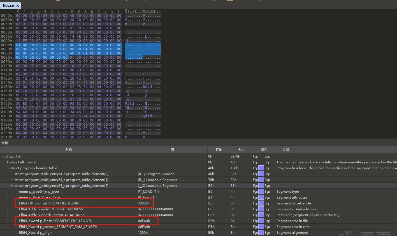Open Fg color swatch of p_align row
Screen dimensions: 397x236
pos(261,233)
